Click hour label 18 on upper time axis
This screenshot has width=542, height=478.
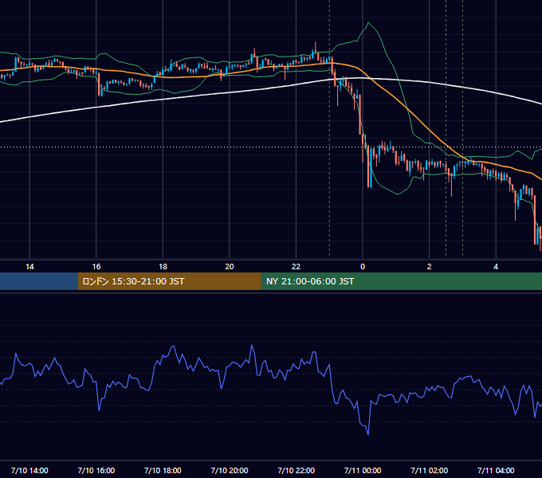point(163,267)
